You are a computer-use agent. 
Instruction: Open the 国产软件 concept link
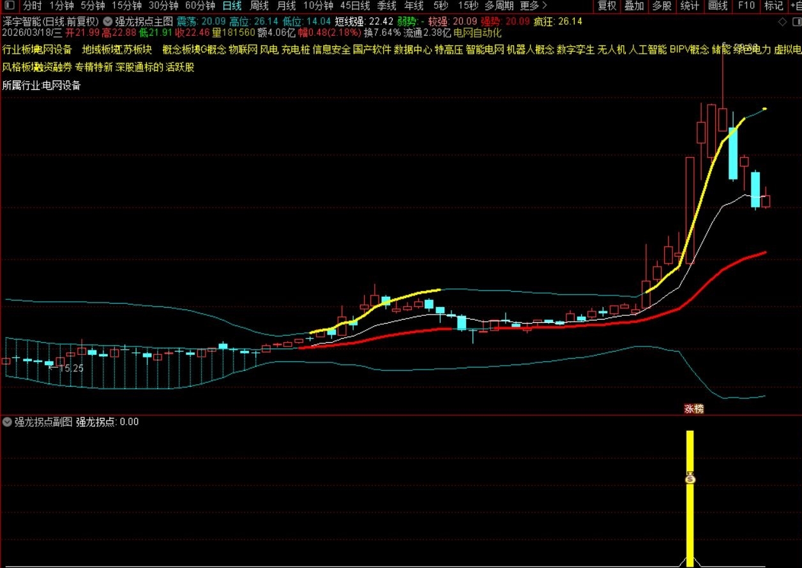click(x=372, y=50)
